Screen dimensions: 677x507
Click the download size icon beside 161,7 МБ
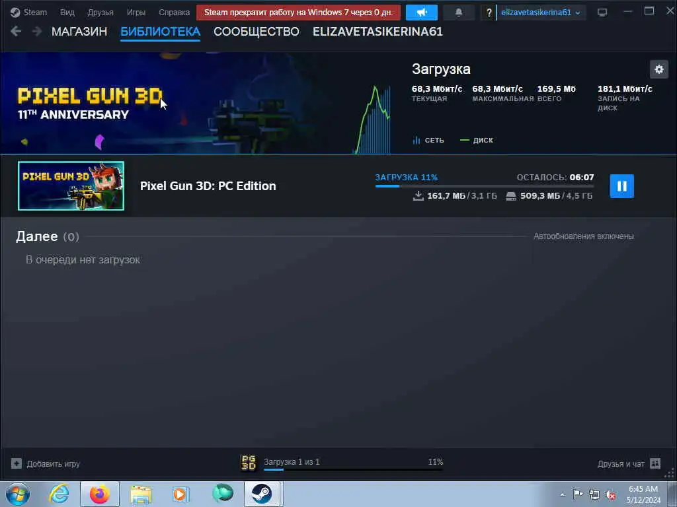point(418,196)
